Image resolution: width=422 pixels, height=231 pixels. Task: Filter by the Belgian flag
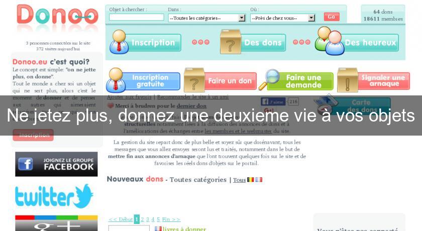click(251, 179)
